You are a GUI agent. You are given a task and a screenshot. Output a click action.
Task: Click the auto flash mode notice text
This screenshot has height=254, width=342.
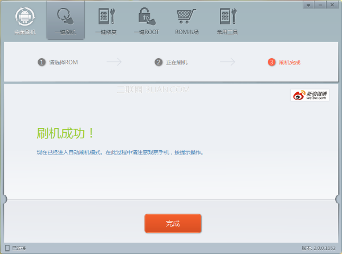click(120, 153)
